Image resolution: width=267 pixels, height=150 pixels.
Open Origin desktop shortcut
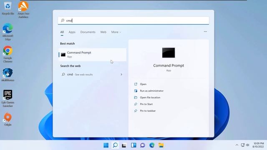[8, 119]
